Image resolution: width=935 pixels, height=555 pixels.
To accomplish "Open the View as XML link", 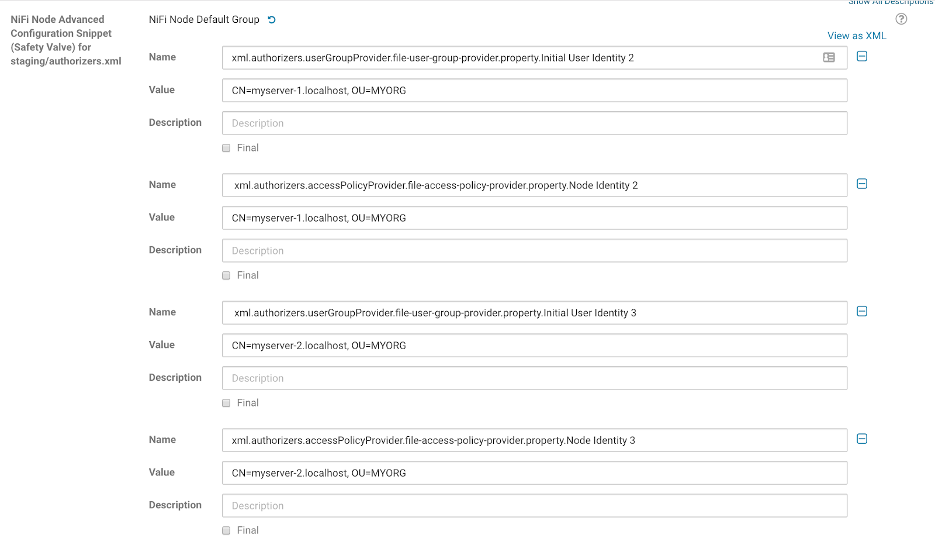I will click(x=857, y=36).
